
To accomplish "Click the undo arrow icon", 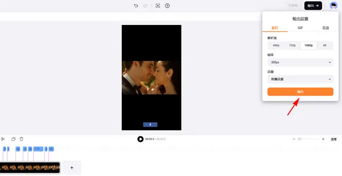I will click(136, 6).
